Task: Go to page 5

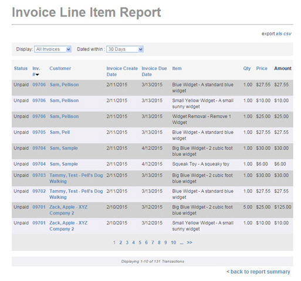Action: (x=140, y=242)
